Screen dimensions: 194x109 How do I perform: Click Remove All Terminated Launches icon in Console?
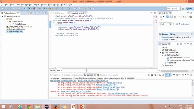click(x=155, y=75)
